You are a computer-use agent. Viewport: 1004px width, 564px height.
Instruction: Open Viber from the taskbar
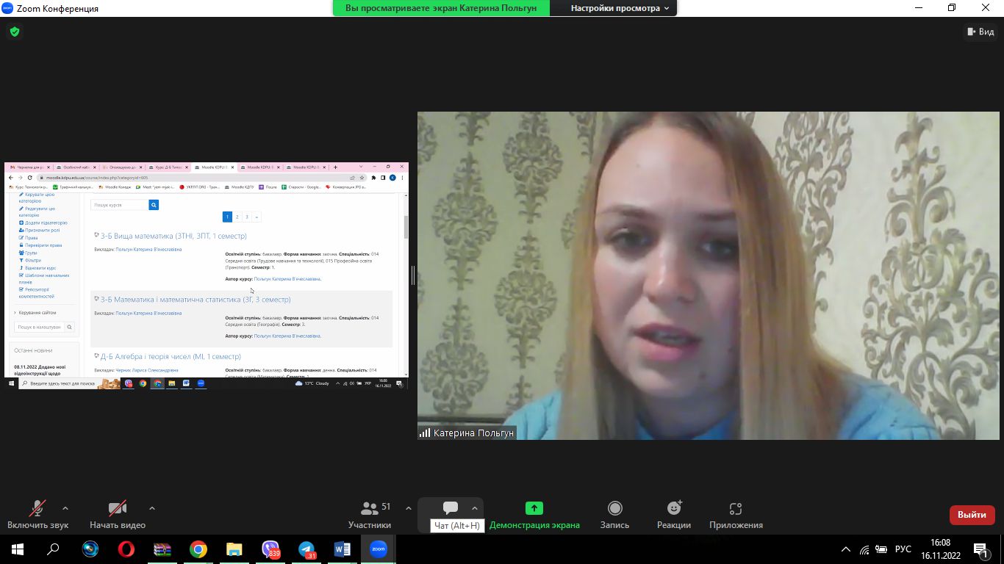270,549
